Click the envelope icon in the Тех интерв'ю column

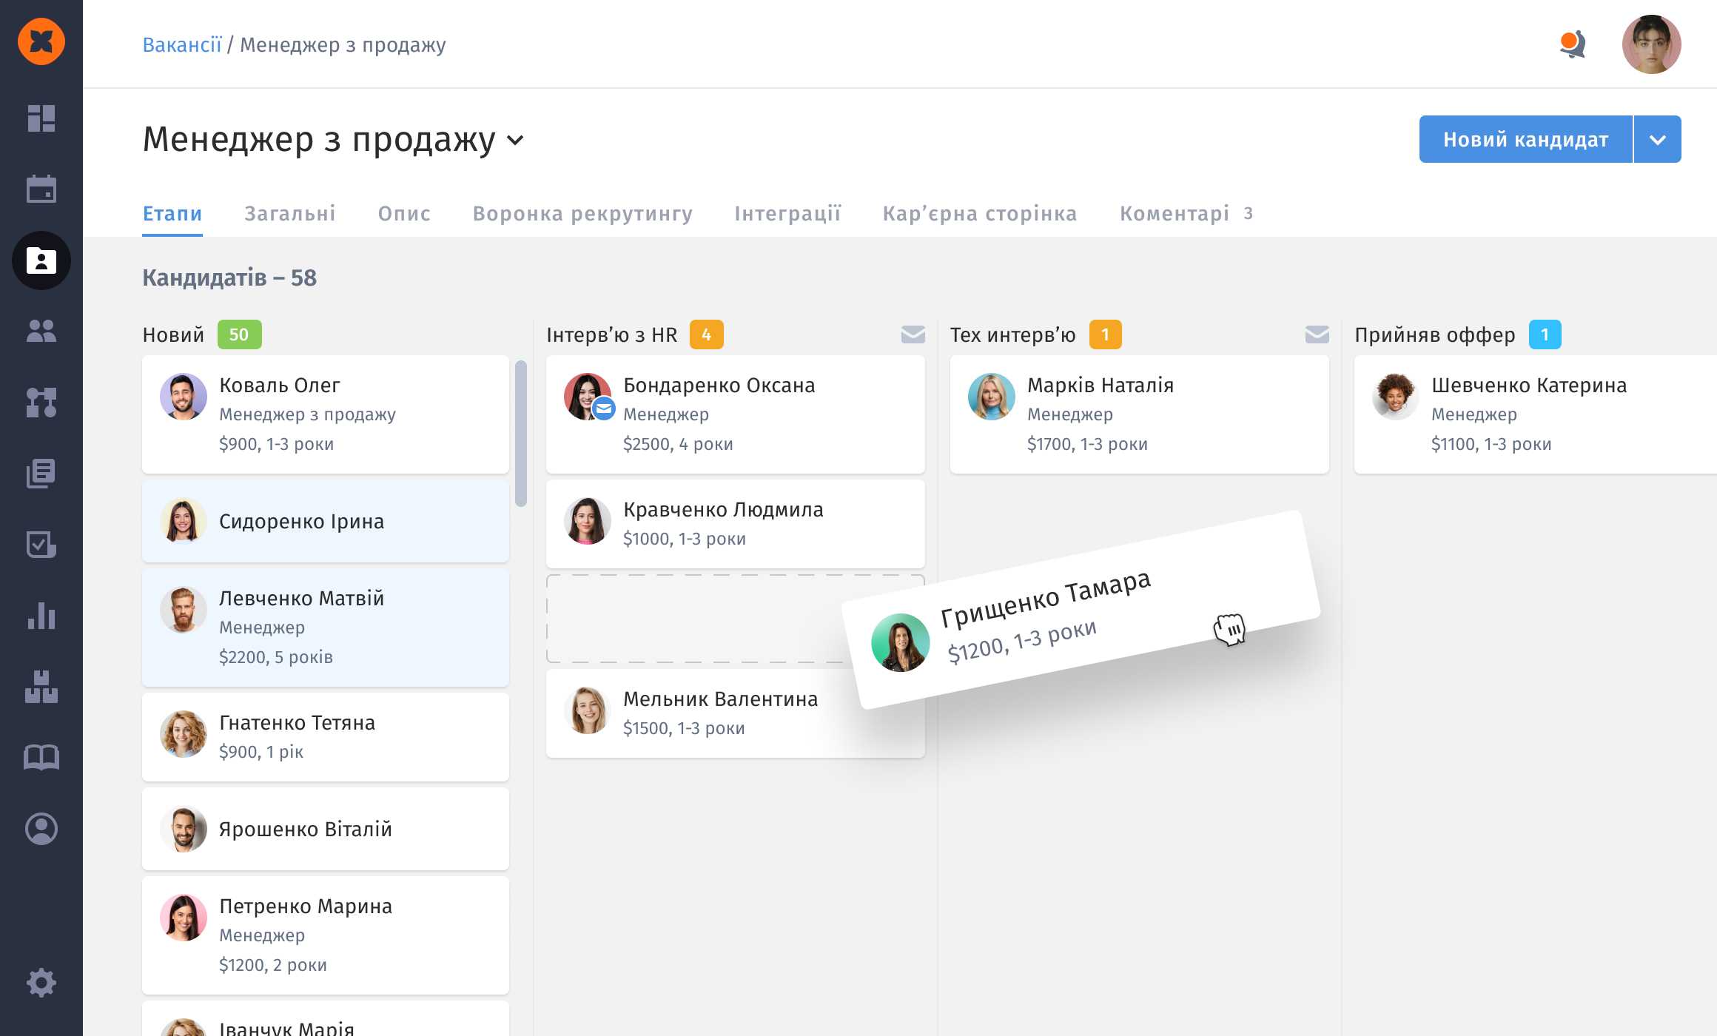point(1317,334)
